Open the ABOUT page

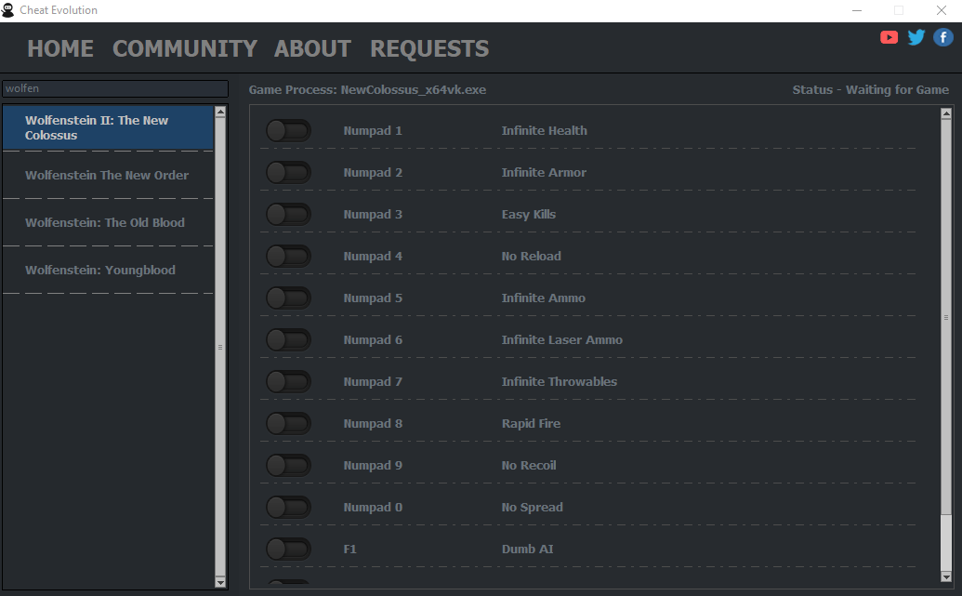(x=312, y=48)
